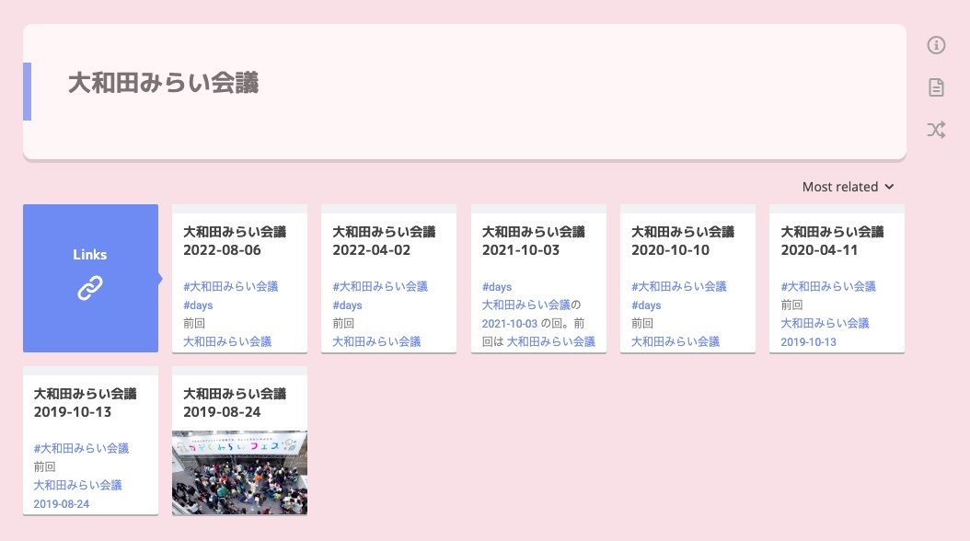970x541 pixels.
Task: Click the document page icon
Action: [x=936, y=87]
